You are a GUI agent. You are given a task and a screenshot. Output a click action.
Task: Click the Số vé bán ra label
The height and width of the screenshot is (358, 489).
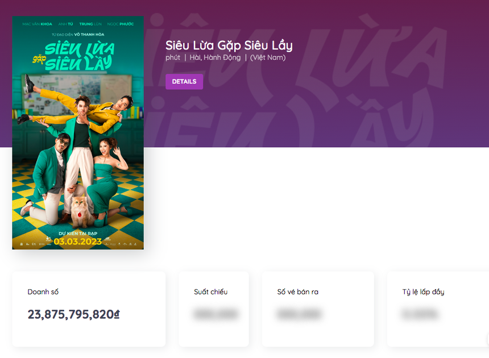click(297, 292)
